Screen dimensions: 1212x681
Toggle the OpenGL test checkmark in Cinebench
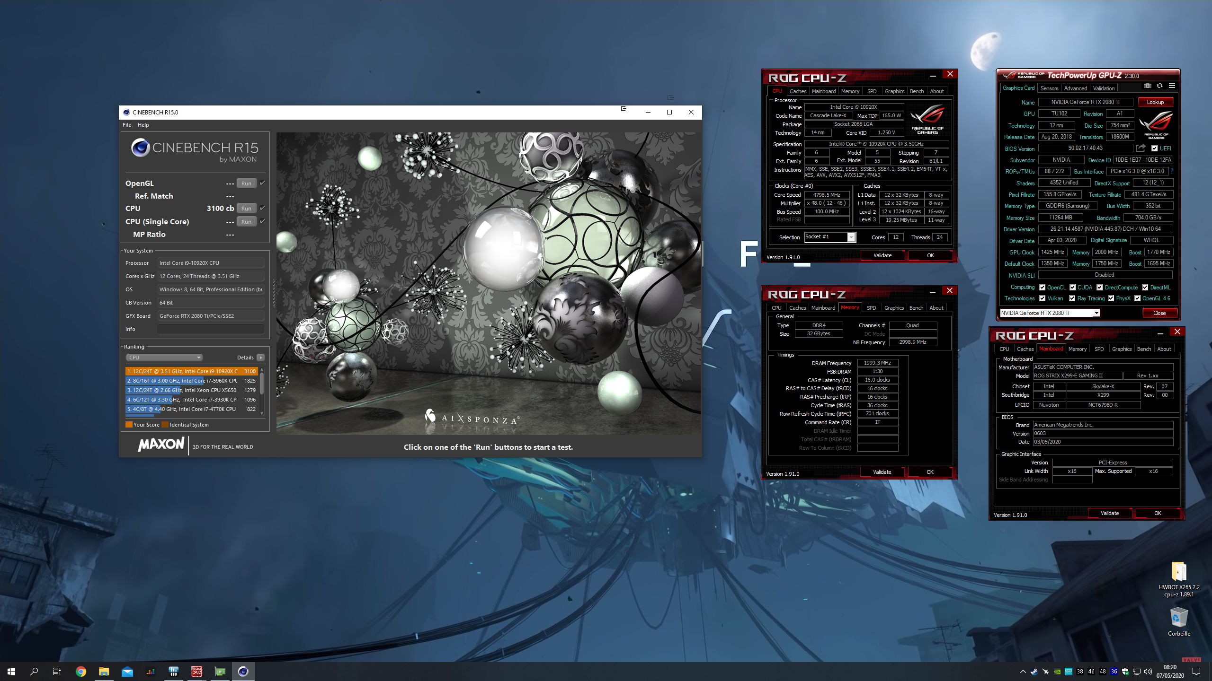263,183
